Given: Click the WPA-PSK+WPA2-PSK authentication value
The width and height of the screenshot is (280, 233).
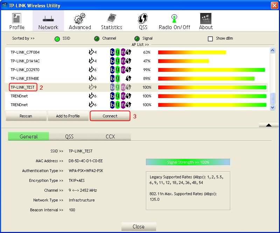Looking at the screenshot, I should pyautogui.click(x=86, y=171).
